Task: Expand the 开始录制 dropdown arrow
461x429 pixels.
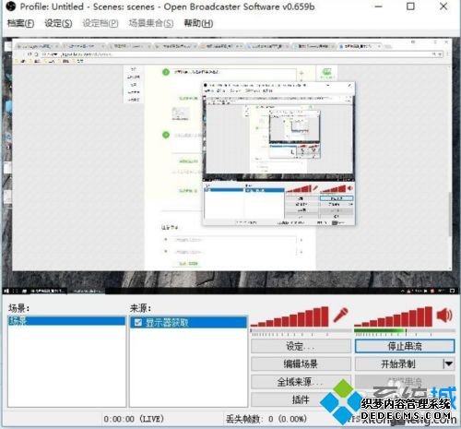Action: point(449,364)
